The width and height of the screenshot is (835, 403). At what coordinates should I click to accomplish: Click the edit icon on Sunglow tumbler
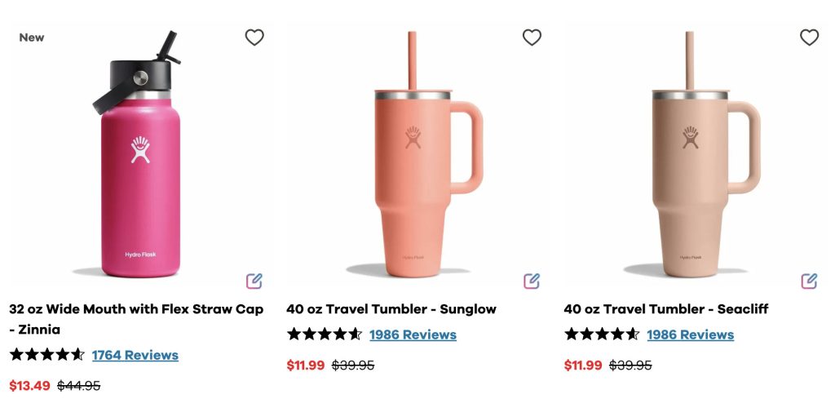[532, 281]
